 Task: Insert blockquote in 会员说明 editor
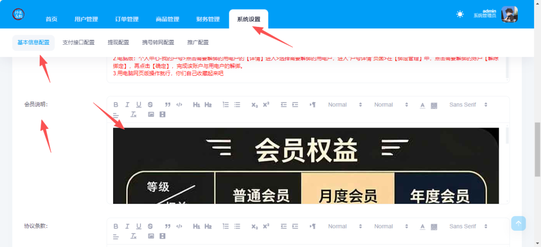coord(167,105)
